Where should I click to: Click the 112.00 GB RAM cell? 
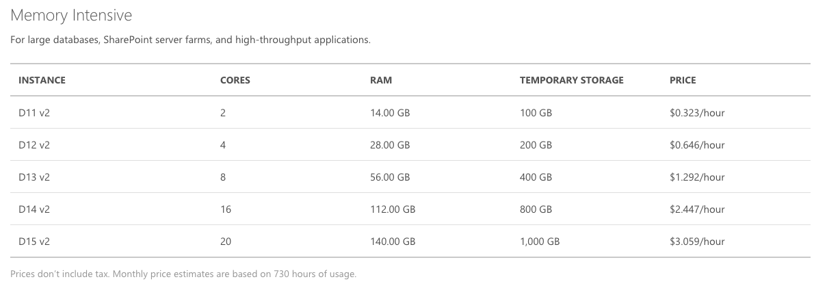(x=392, y=209)
